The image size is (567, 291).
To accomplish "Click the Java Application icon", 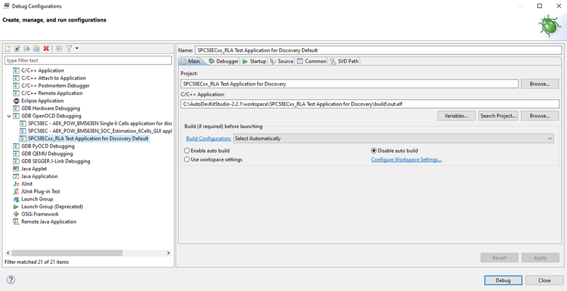I will [x=16, y=176].
